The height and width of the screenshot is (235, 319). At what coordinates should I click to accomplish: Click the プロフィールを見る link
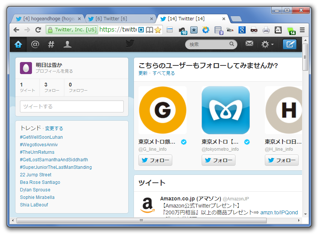(x=54, y=71)
